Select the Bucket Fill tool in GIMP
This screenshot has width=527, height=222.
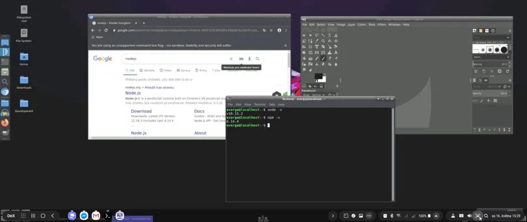[304, 58]
